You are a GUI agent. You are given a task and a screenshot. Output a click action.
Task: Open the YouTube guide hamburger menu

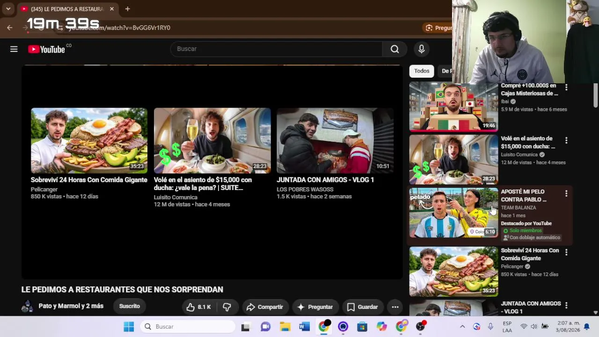pos(14,49)
